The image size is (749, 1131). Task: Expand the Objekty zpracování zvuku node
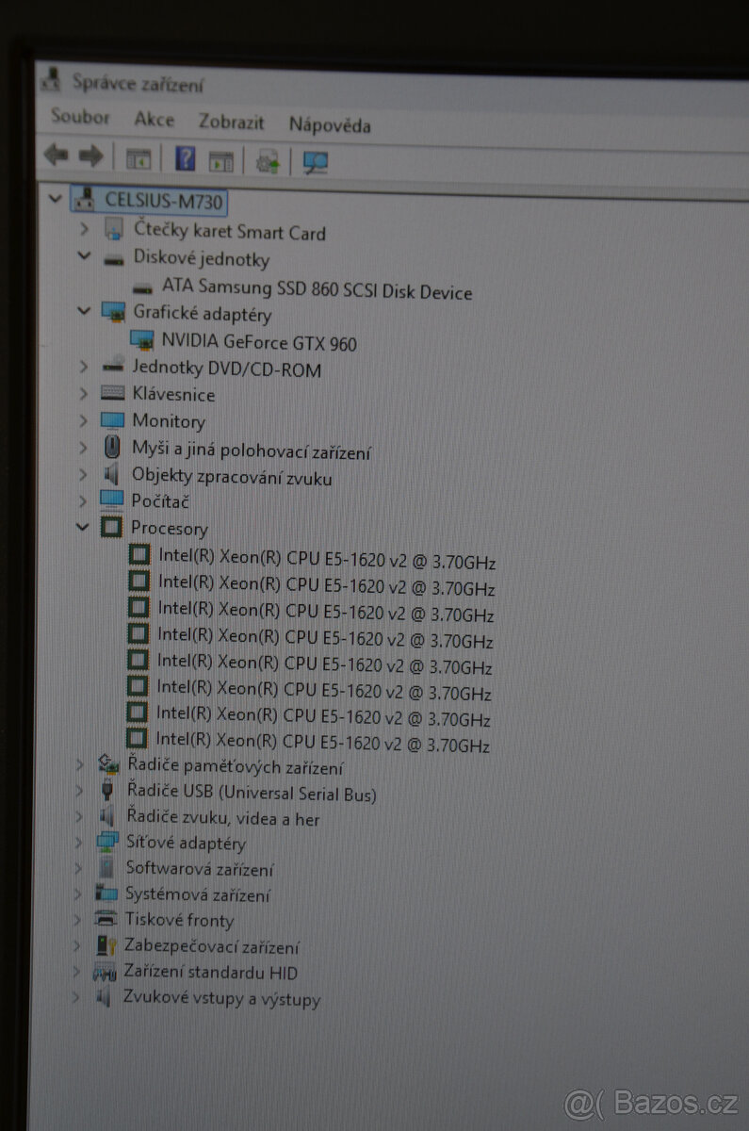tap(84, 473)
